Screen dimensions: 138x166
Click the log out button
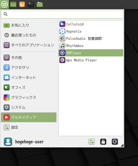(115, 142)
